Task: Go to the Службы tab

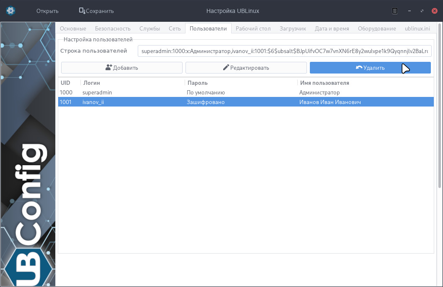Action: [x=149, y=28]
